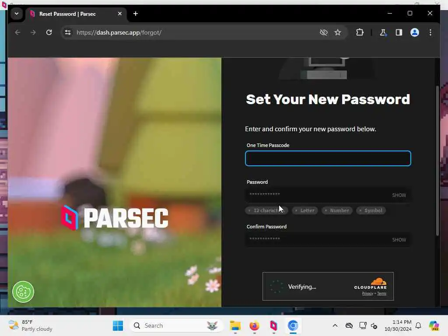448x336 pixels.
Task: Minimize the browser window
Action: point(390,14)
